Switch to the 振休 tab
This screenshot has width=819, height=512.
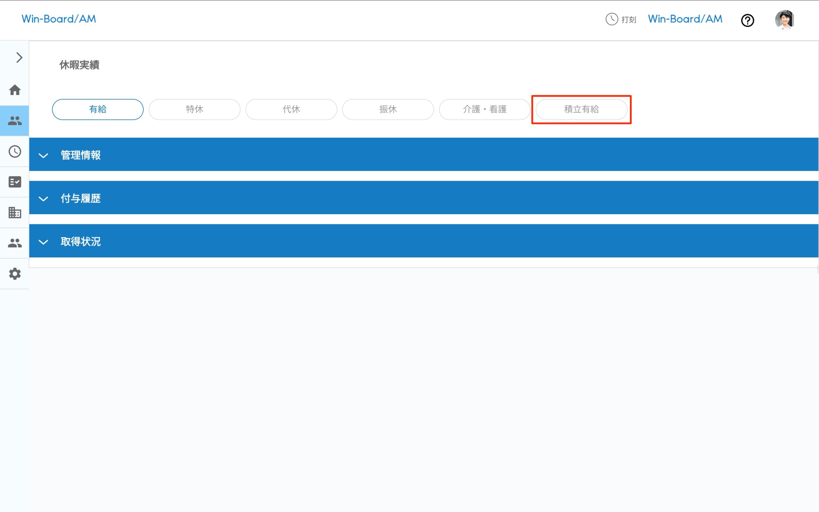pyautogui.click(x=388, y=109)
